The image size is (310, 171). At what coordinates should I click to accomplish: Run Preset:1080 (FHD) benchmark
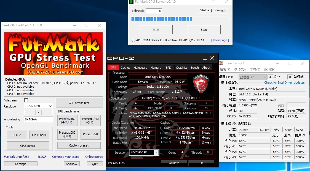pyautogui.click(x=67, y=134)
